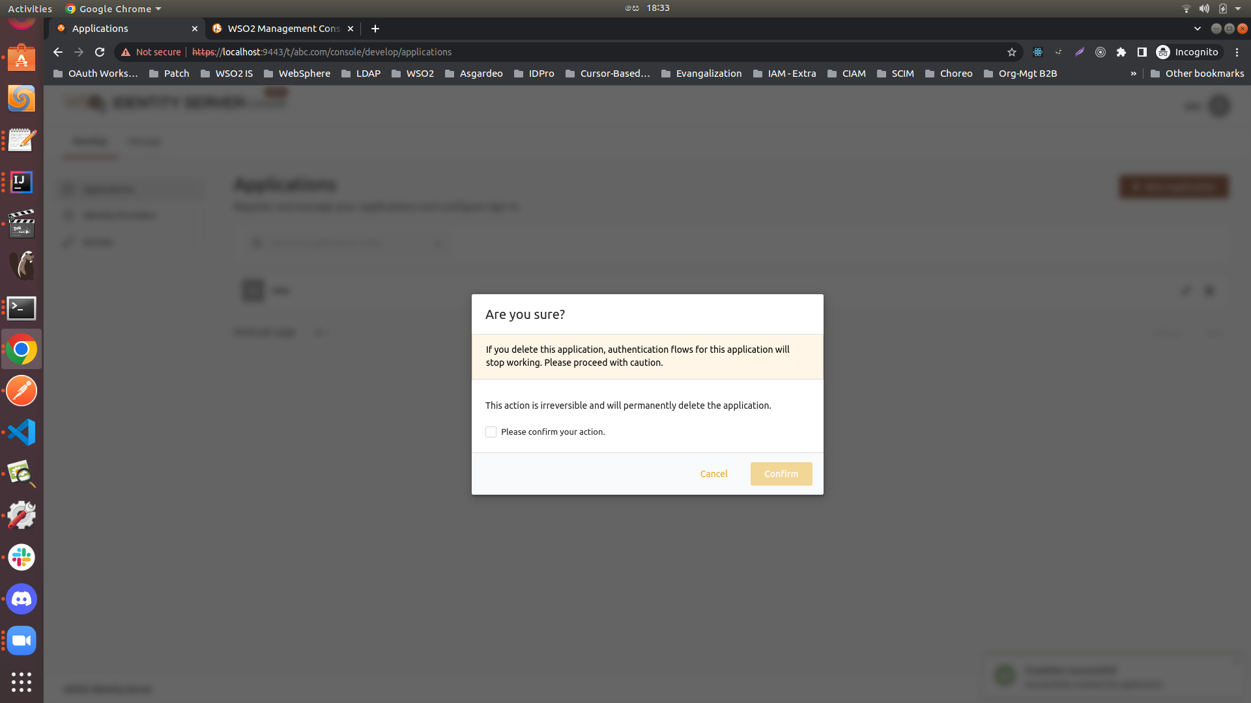Click the search magnifier in the applications search bar

pos(256,242)
